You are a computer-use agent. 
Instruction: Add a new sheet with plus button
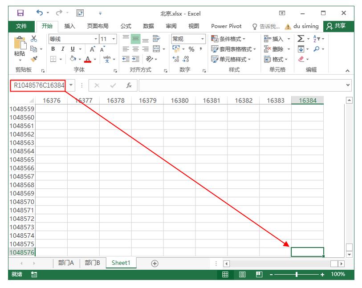click(x=155, y=264)
